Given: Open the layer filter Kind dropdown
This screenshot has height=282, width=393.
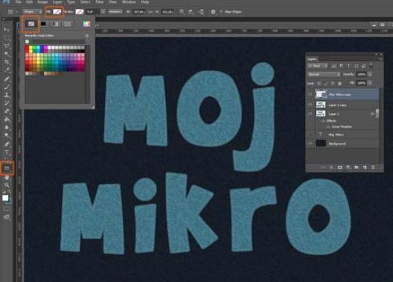Looking at the screenshot, I should click(317, 66).
